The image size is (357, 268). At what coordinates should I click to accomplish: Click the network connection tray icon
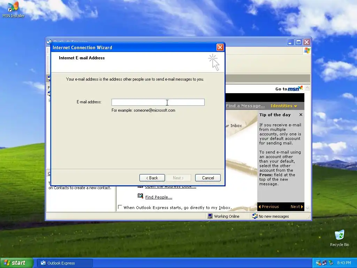tap(325, 263)
